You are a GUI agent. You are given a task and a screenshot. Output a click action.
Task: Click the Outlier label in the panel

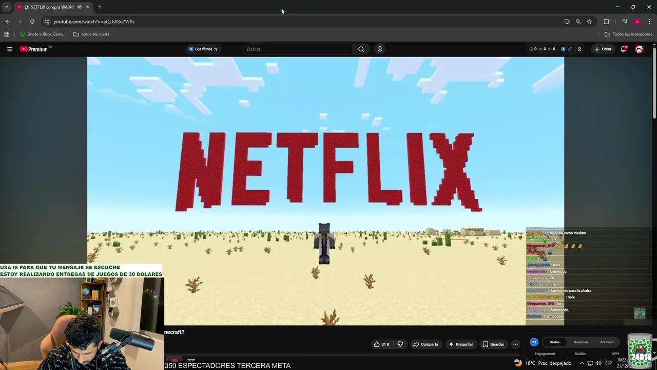[x=580, y=354]
